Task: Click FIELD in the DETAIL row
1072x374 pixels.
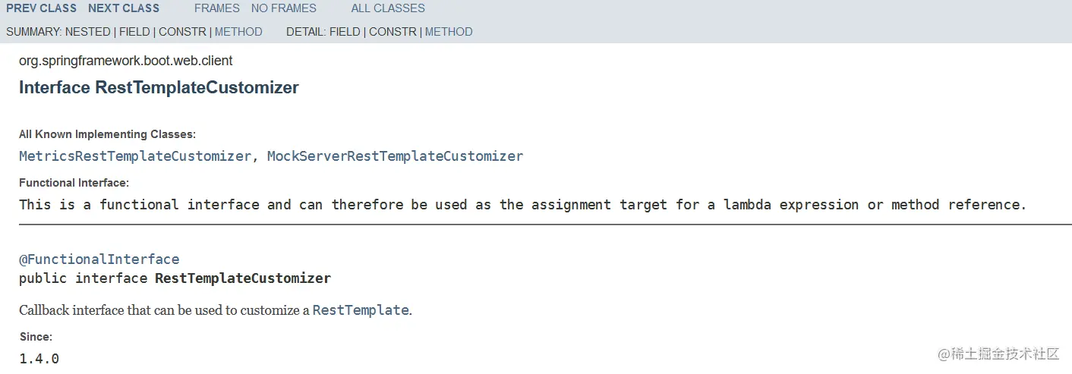Action: pyautogui.click(x=345, y=32)
